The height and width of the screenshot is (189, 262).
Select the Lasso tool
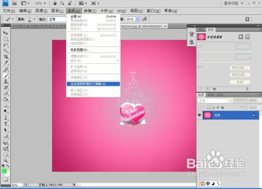click(6, 45)
